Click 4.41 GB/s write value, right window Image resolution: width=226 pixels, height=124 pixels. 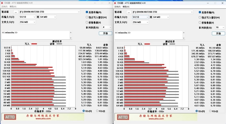(x=199, y=103)
